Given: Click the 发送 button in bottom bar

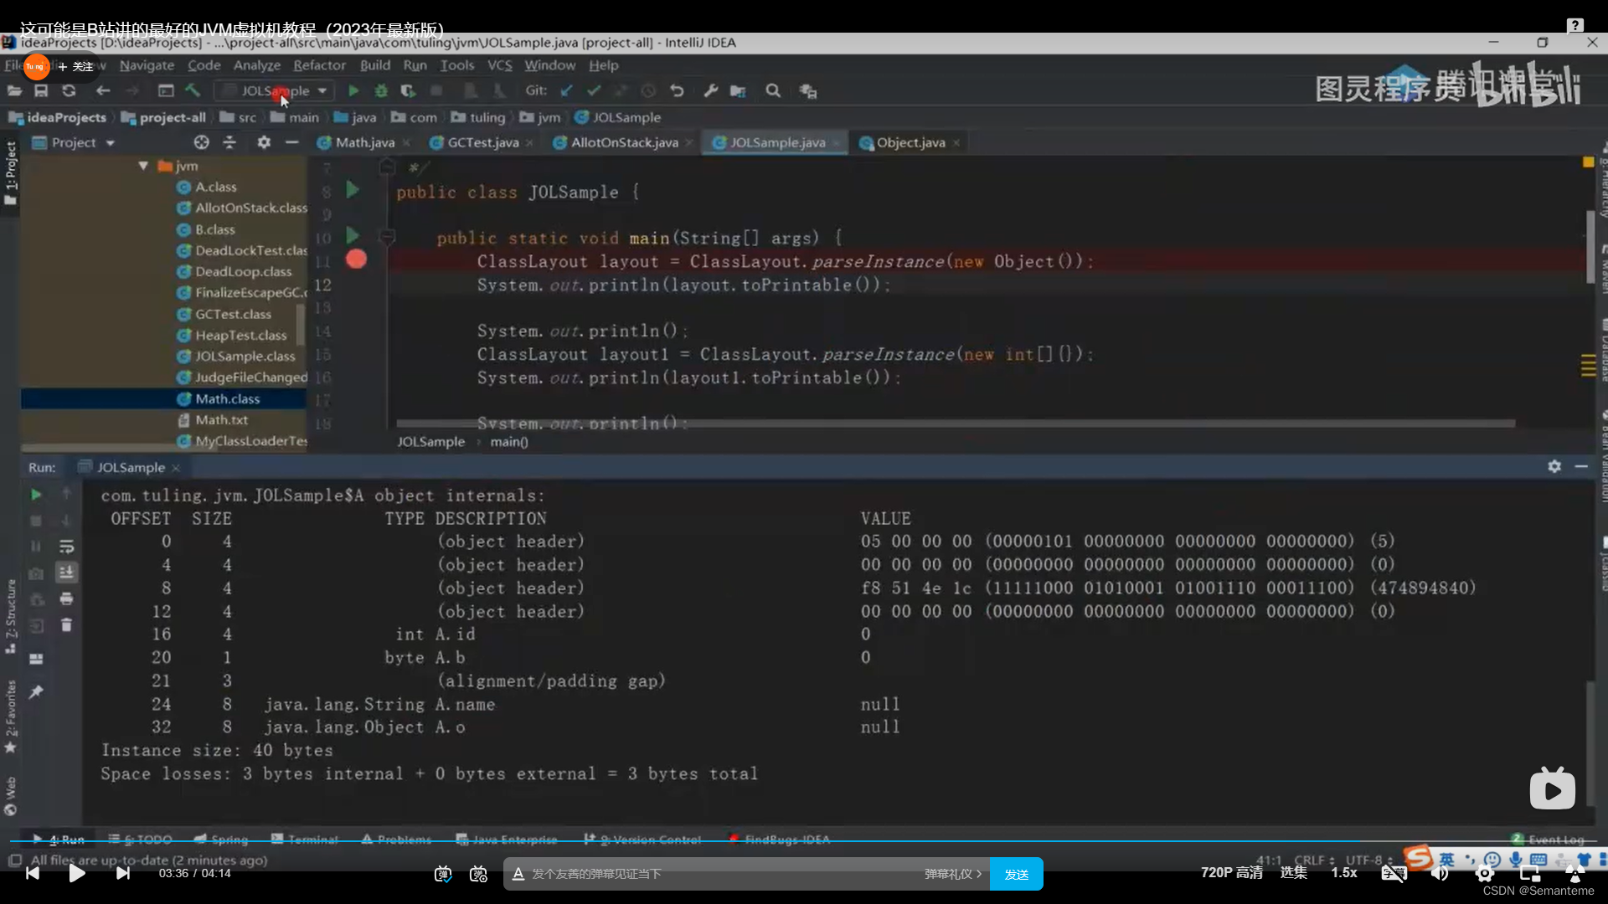Looking at the screenshot, I should click(1016, 873).
